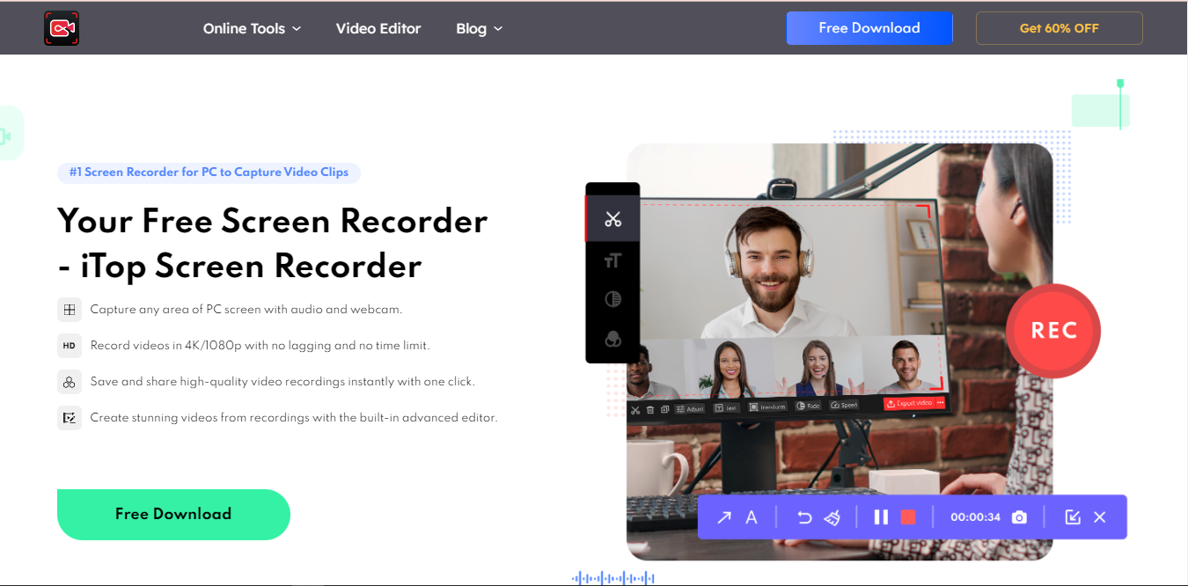
Task: Click the collapse toolbar icon
Action: pyautogui.click(x=1073, y=517)
